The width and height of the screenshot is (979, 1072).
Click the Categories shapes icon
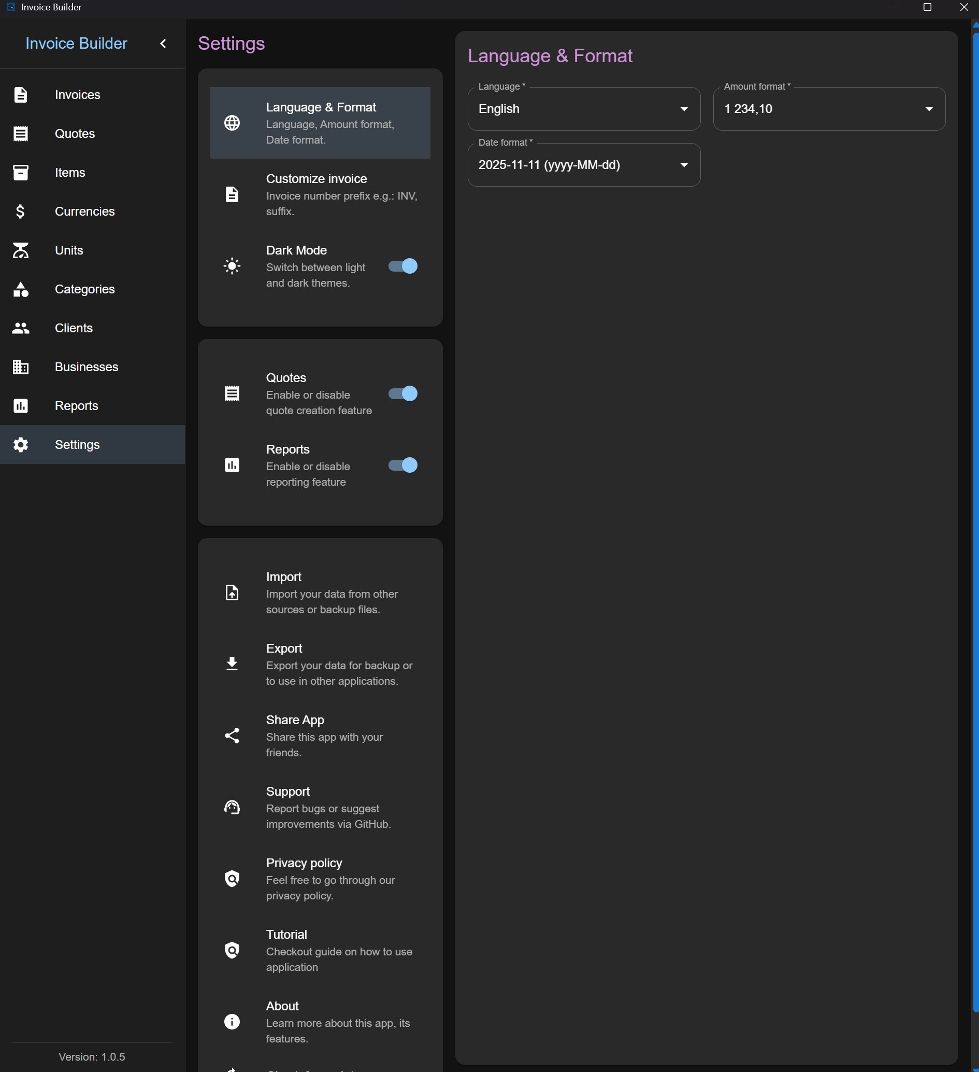[20, 289]
